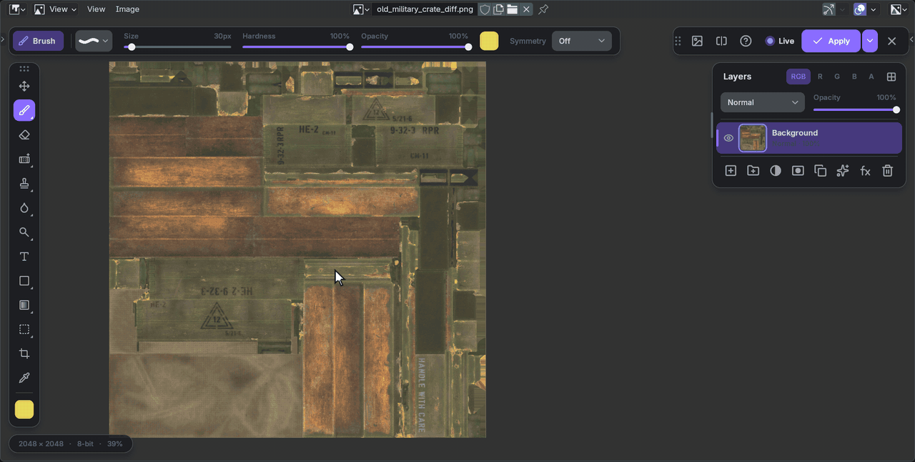Image resolution: width=915 pixels, height=462 pixels.
Task: Show only the R channel
Action: point(820,77)
